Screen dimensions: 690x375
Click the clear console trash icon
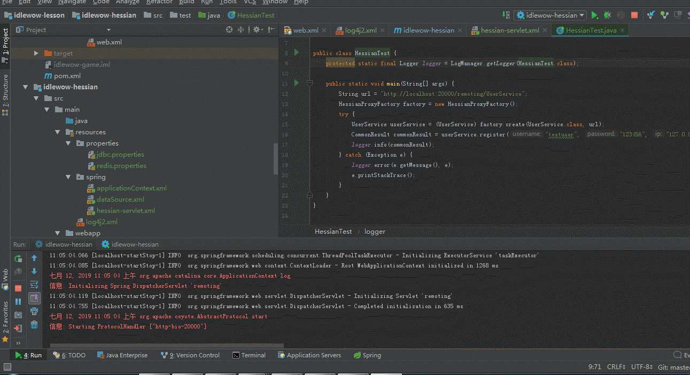[34, 325]
